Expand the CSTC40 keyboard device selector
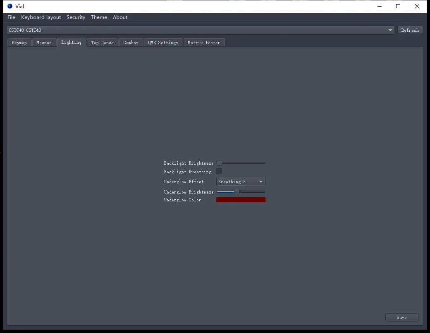 [x=201, y=30]
